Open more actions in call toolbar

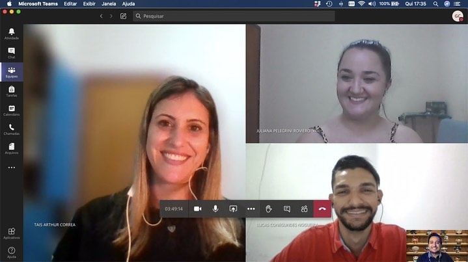click(251, 209)
